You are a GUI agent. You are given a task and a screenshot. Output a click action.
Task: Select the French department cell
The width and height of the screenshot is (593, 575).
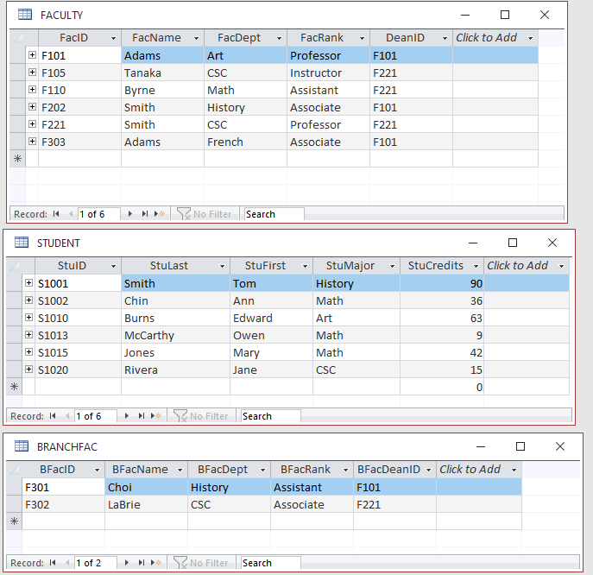(245, 142)
